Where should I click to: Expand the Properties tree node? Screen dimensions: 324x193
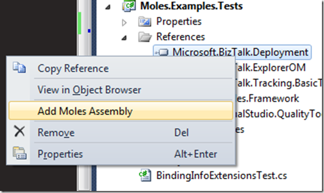[x=124, y=23]
